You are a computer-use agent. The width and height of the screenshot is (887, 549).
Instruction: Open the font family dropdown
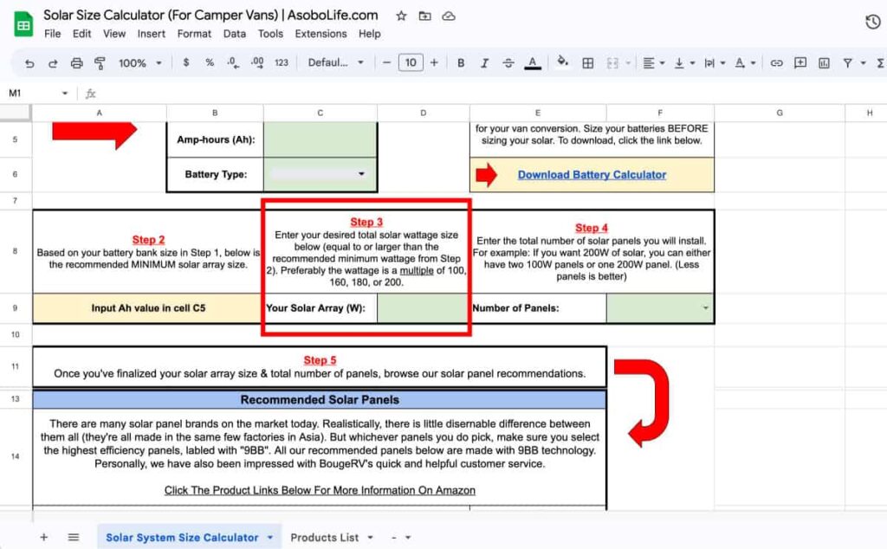[x=335, y=62]
